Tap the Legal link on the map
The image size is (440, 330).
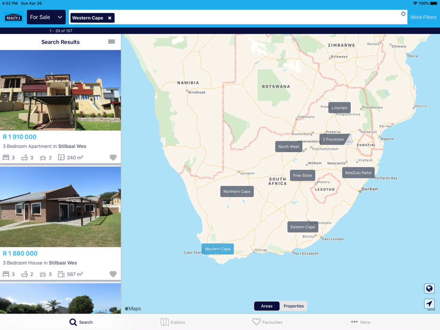pos(432,309)
